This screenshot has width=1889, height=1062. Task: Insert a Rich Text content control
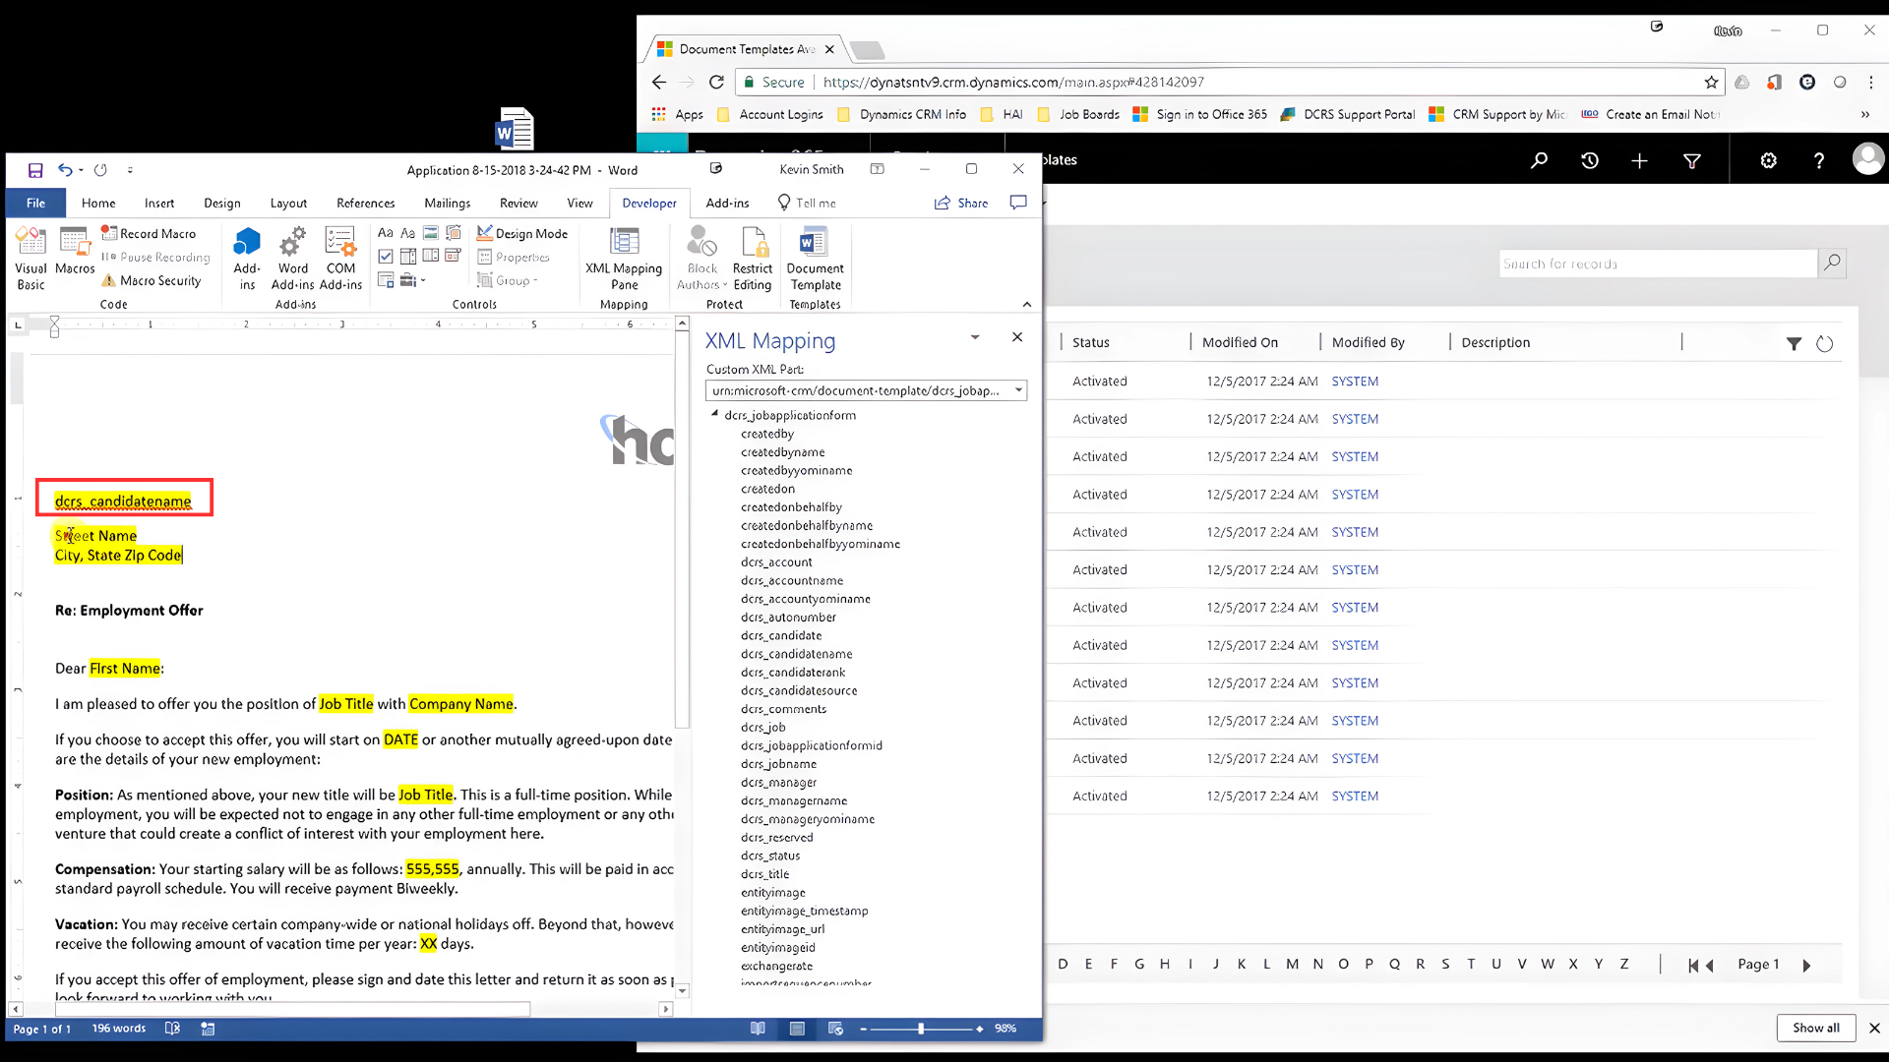[x=386, y=233]
